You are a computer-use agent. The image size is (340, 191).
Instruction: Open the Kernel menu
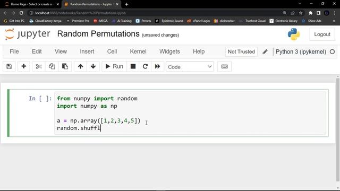click(x=138, y=51)
